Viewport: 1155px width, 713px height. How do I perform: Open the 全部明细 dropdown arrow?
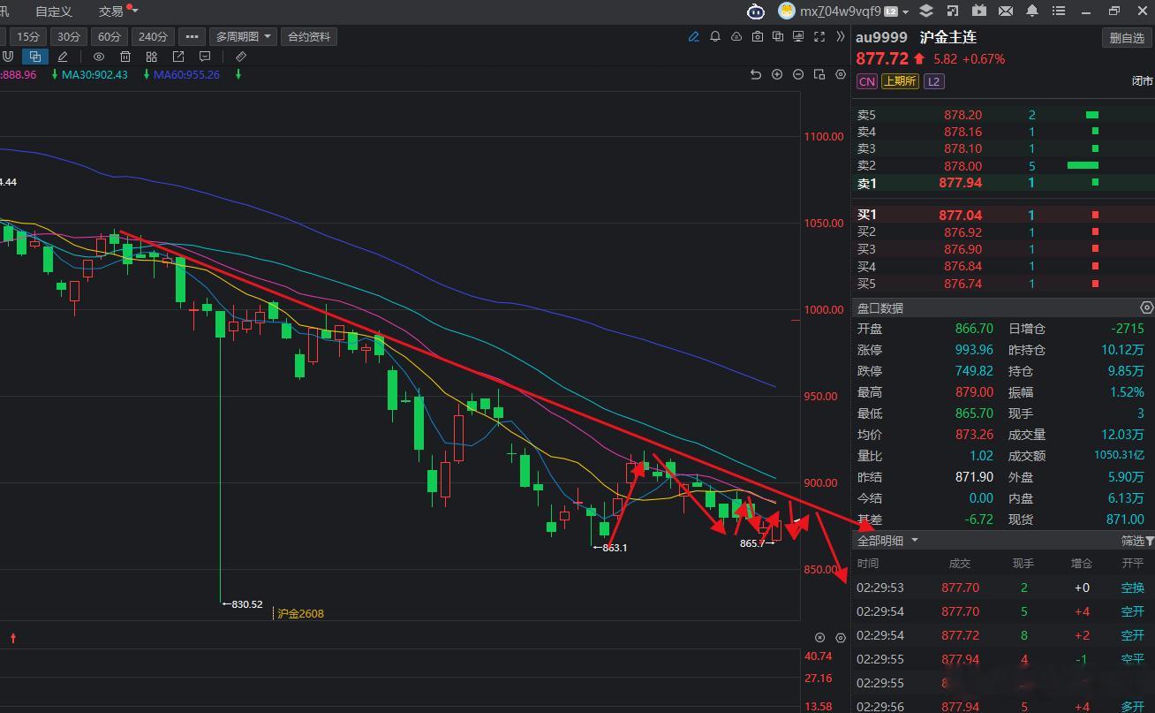(915, 541)
